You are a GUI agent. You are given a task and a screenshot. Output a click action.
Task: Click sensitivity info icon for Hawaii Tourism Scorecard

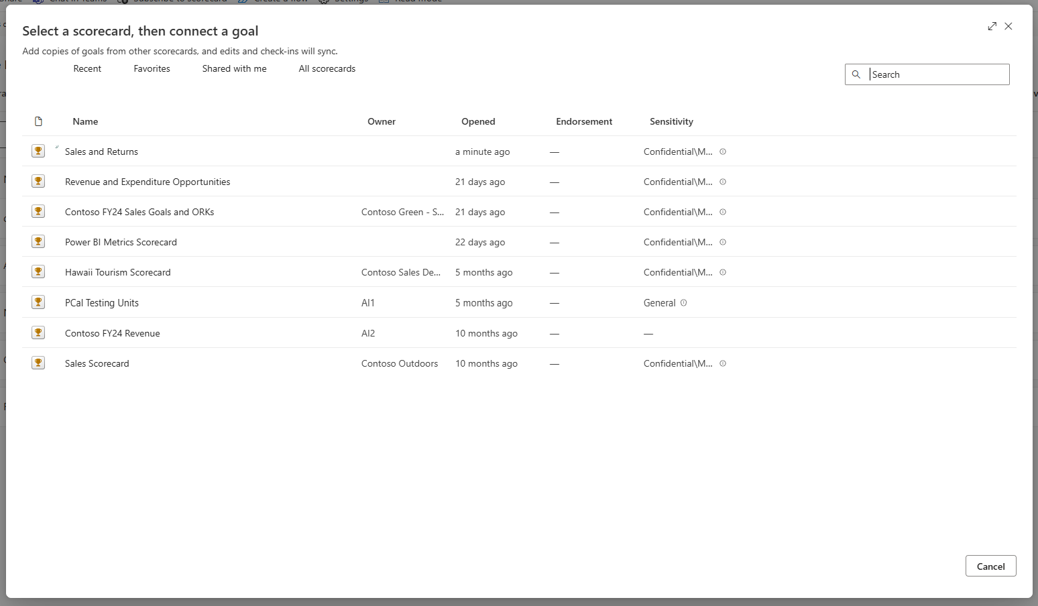tap(723, 272)
